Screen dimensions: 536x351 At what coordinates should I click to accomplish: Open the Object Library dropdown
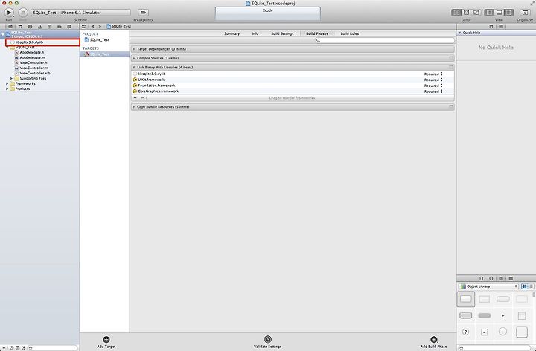(488, 286)
